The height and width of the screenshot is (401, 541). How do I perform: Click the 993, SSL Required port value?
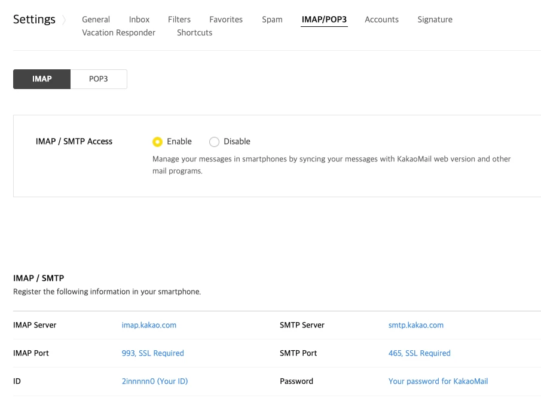click(x=152, y=353)
